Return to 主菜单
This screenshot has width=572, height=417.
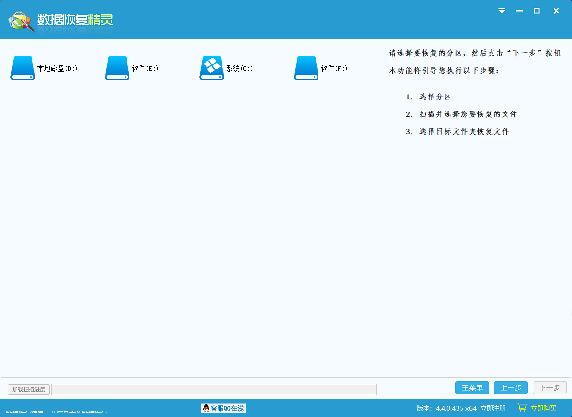click(472, 388)
